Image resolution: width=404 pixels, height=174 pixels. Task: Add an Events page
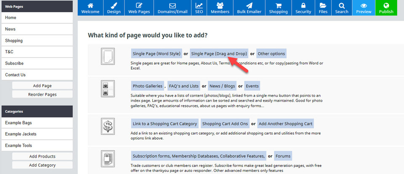click(252, 86)
